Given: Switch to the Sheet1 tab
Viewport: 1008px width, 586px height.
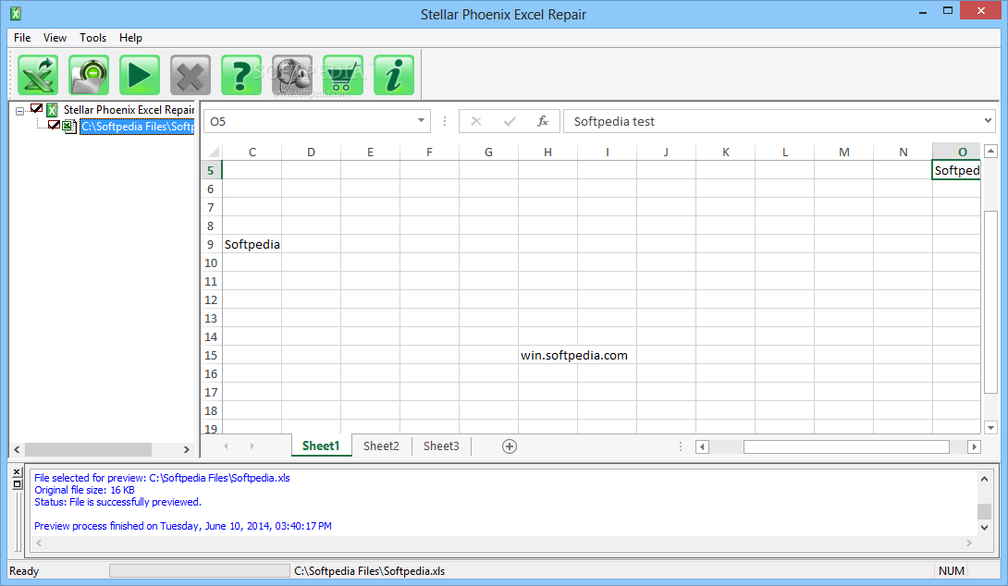Looking at the screenshot, I should point(321,446).
